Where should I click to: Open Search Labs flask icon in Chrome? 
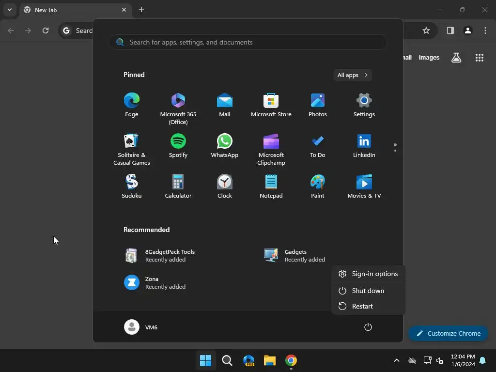[456, 58]
